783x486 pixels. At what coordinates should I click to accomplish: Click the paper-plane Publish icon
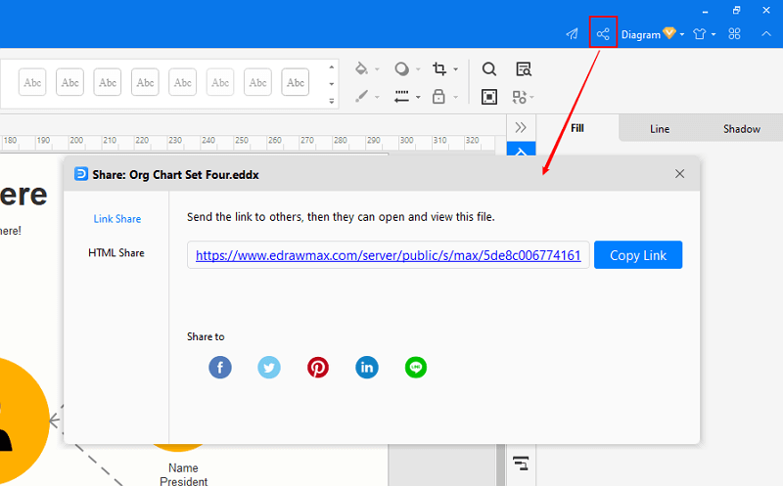tap(572, 34)
